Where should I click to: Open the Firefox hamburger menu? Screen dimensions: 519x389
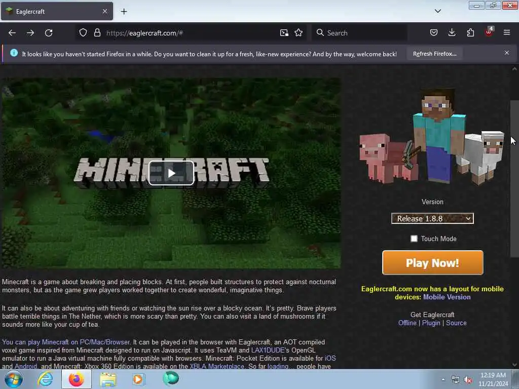click(507, 32)
